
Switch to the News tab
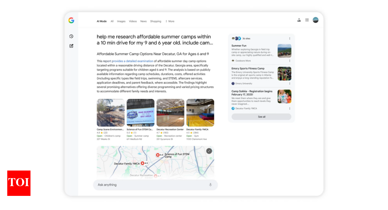click(x=143, y=21)
